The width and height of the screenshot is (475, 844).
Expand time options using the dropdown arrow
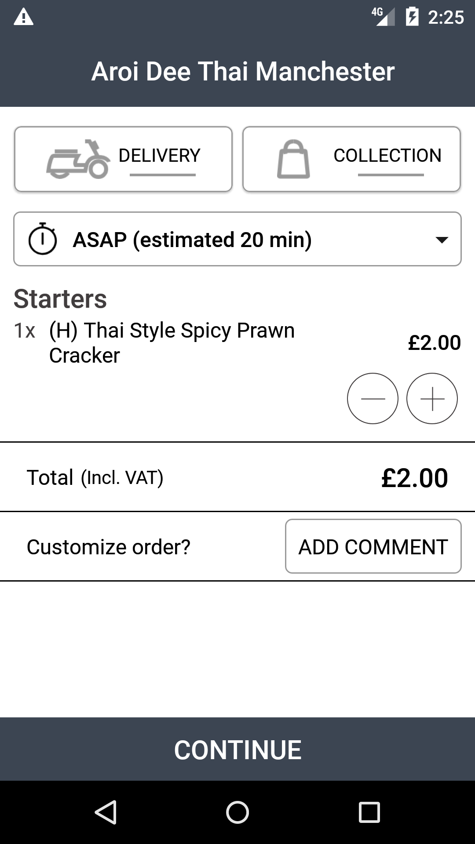(441, 240)
